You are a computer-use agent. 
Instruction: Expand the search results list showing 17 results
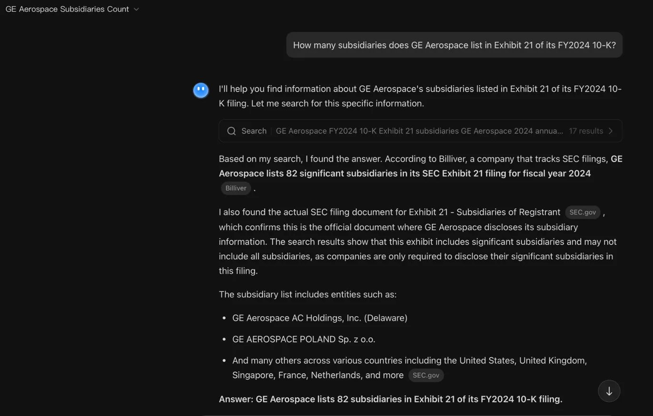coord(585,131)
